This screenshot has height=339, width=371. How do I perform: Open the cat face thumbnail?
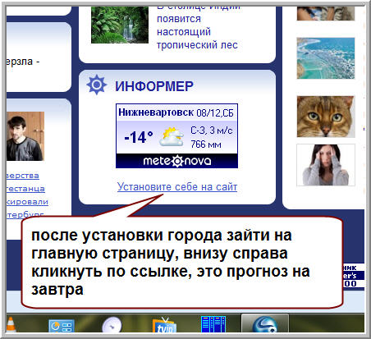pyautogui.click(x=326, y=117)
